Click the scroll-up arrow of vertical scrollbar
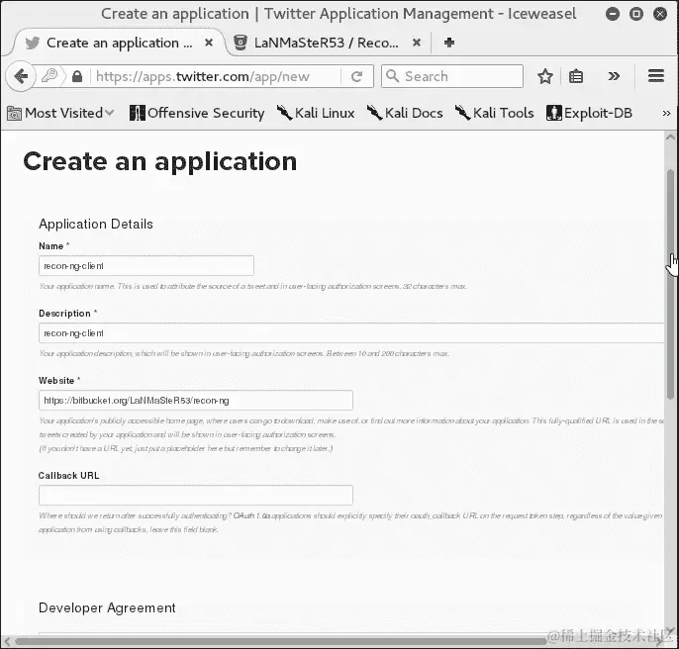The width and height of the screenshot is (679, 649). pyautogui.click(x=670, y=137)
